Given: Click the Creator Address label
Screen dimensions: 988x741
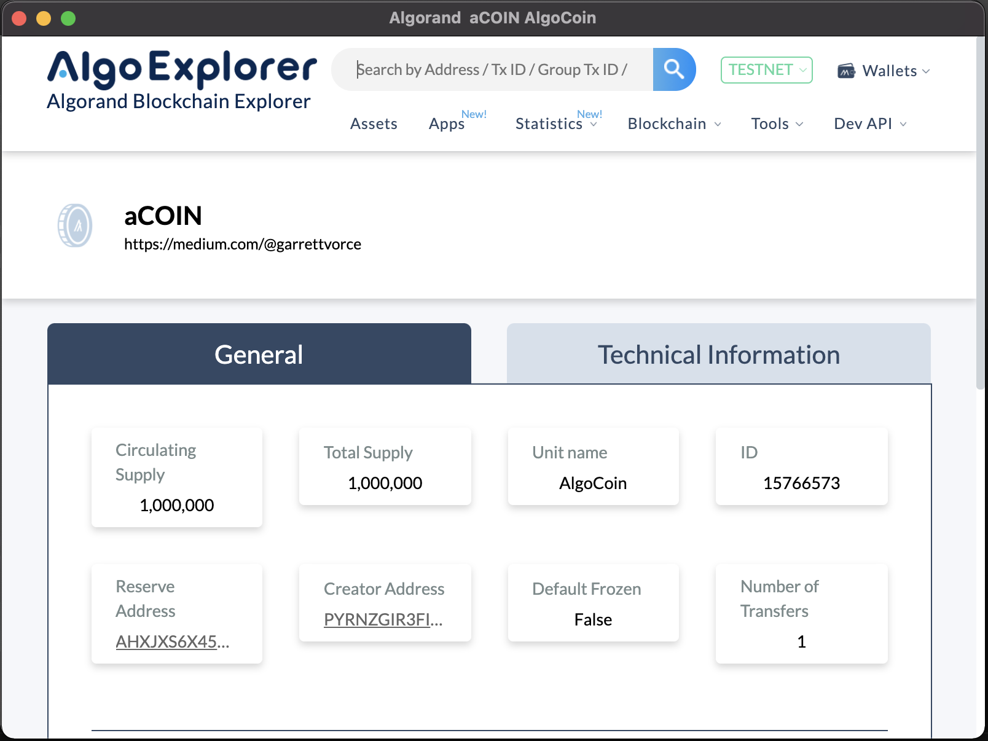Looking at the screenshot, I should coord(384,589).
